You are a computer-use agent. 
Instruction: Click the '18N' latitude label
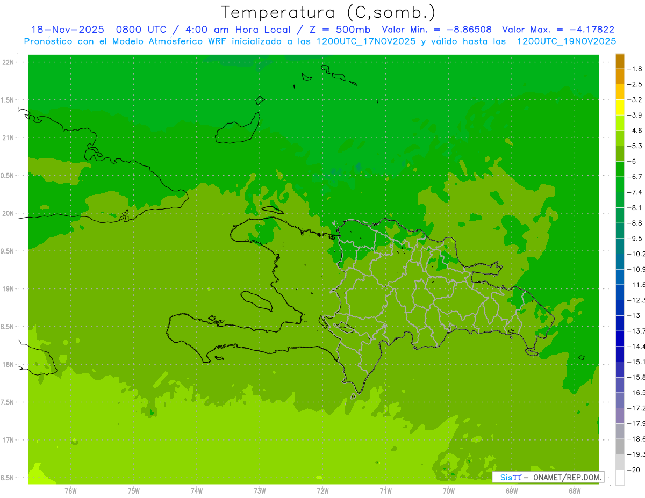coord(8,364)
